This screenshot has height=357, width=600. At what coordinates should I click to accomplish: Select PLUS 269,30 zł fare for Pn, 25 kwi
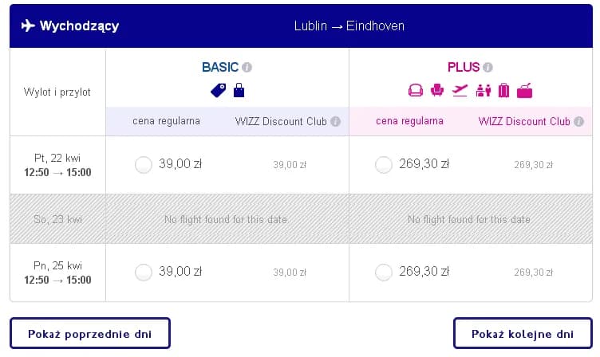tap(384, 273)
